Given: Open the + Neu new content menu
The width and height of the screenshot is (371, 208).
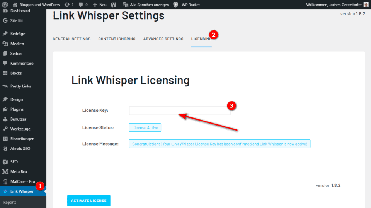Looking at the screenshot, I should 100,5.
